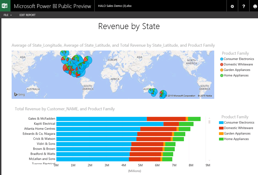Click the help question mark icon
Screen dimensions: 258x175
point(244,6)
